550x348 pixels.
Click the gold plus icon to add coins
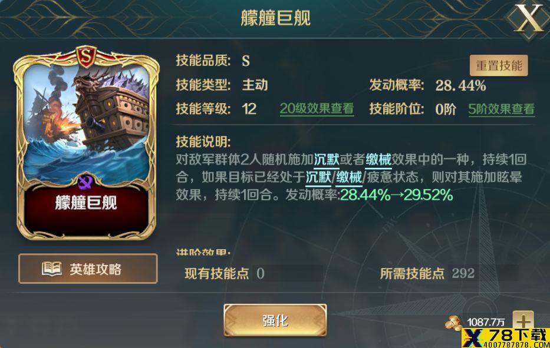(523, 320)
